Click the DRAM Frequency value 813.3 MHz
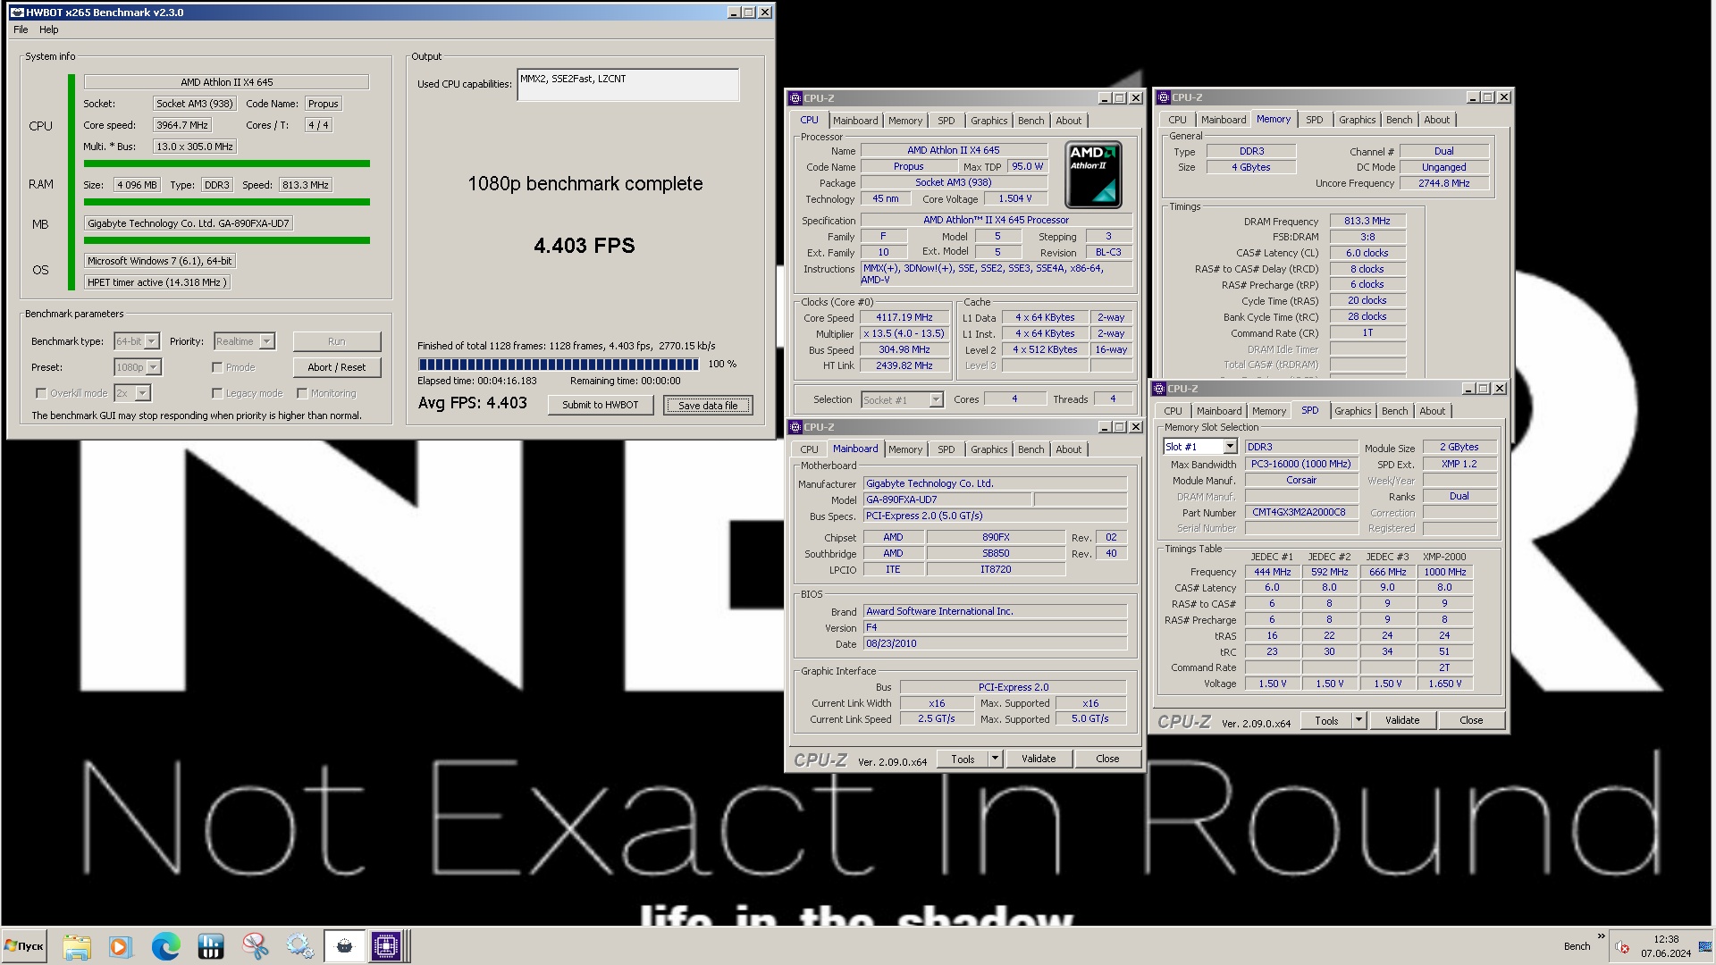The image size is (1716, 965). (1367, 222)
